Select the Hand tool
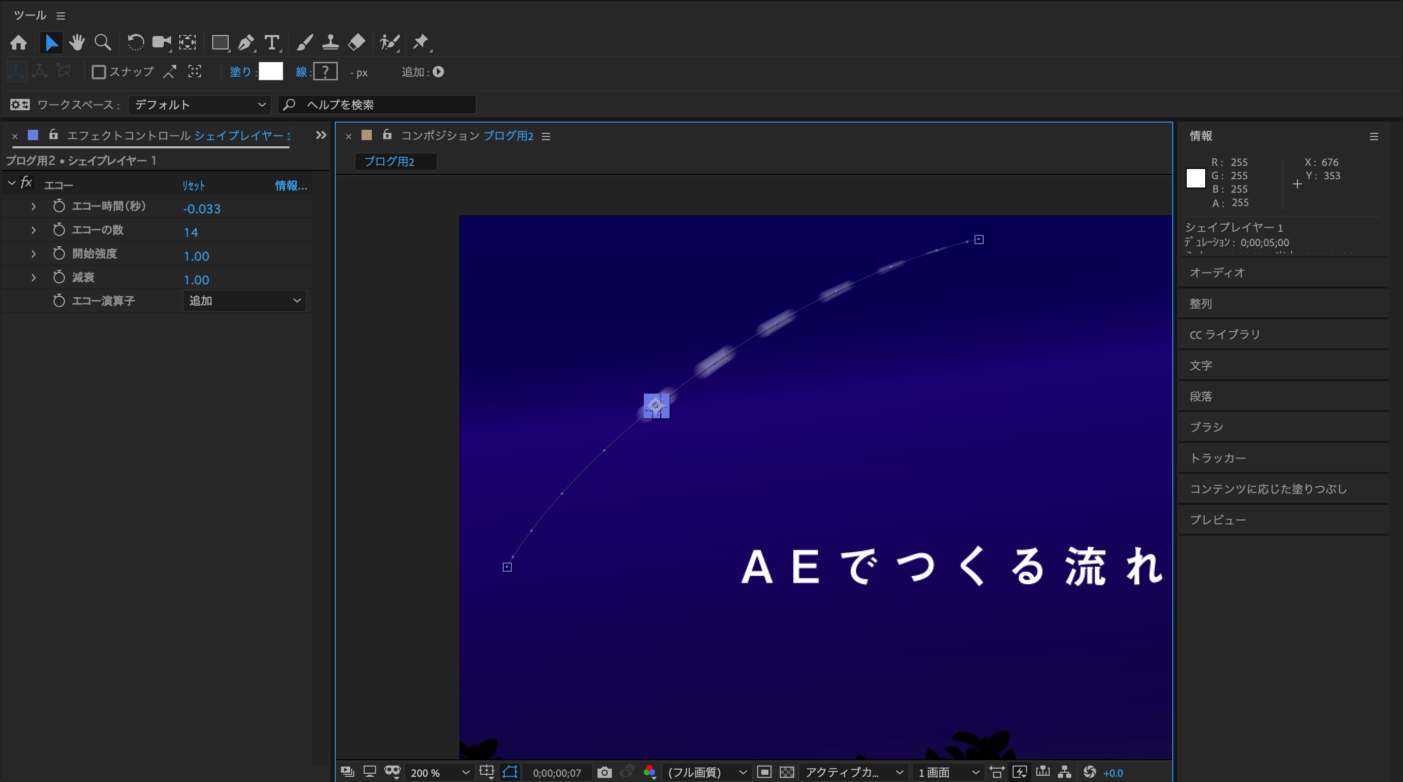Image resolution: width=1403 pixels, height=782 pixels. click(77, 42)
